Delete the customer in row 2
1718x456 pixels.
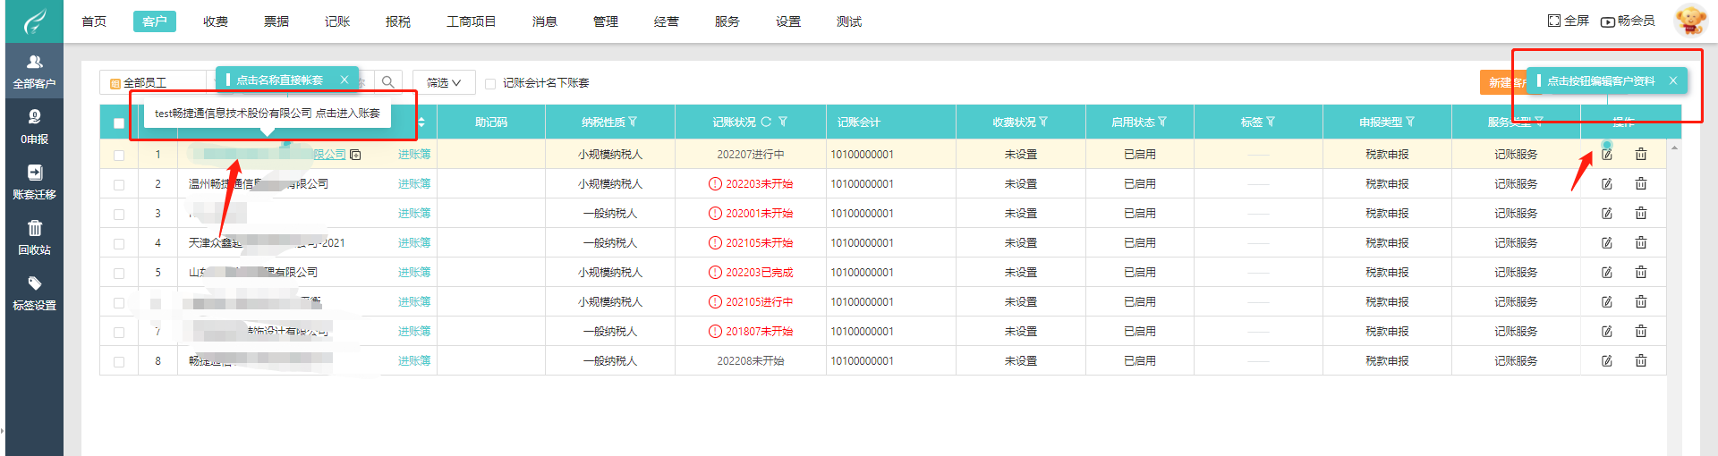click(x=1640, y=183)
